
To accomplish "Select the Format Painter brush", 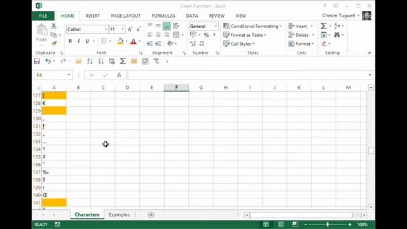I will 53,43.
